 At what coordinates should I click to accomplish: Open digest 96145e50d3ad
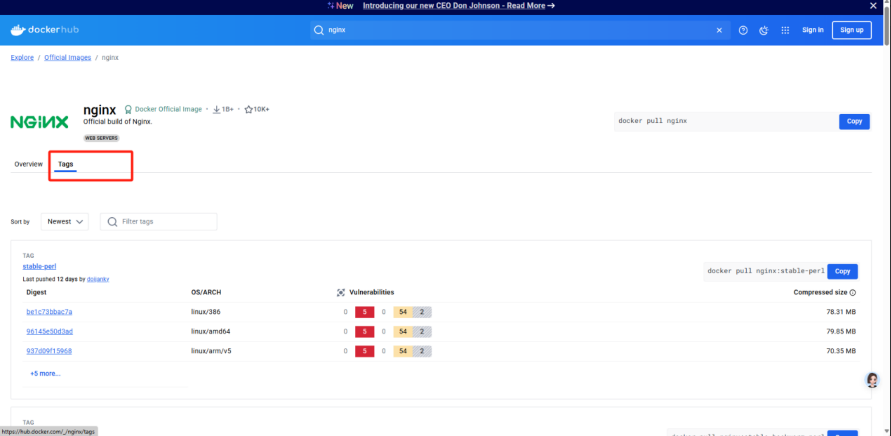pos(50,331)
